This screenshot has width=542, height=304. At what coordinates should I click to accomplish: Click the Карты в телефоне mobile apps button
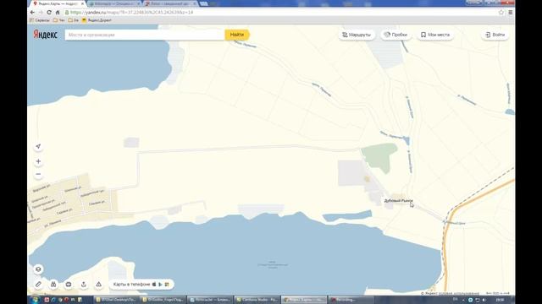141,285
